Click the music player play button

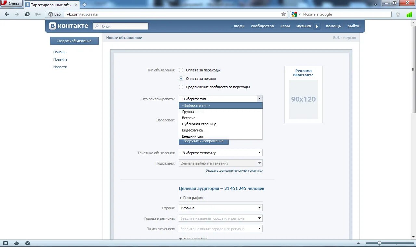(317, 26)
